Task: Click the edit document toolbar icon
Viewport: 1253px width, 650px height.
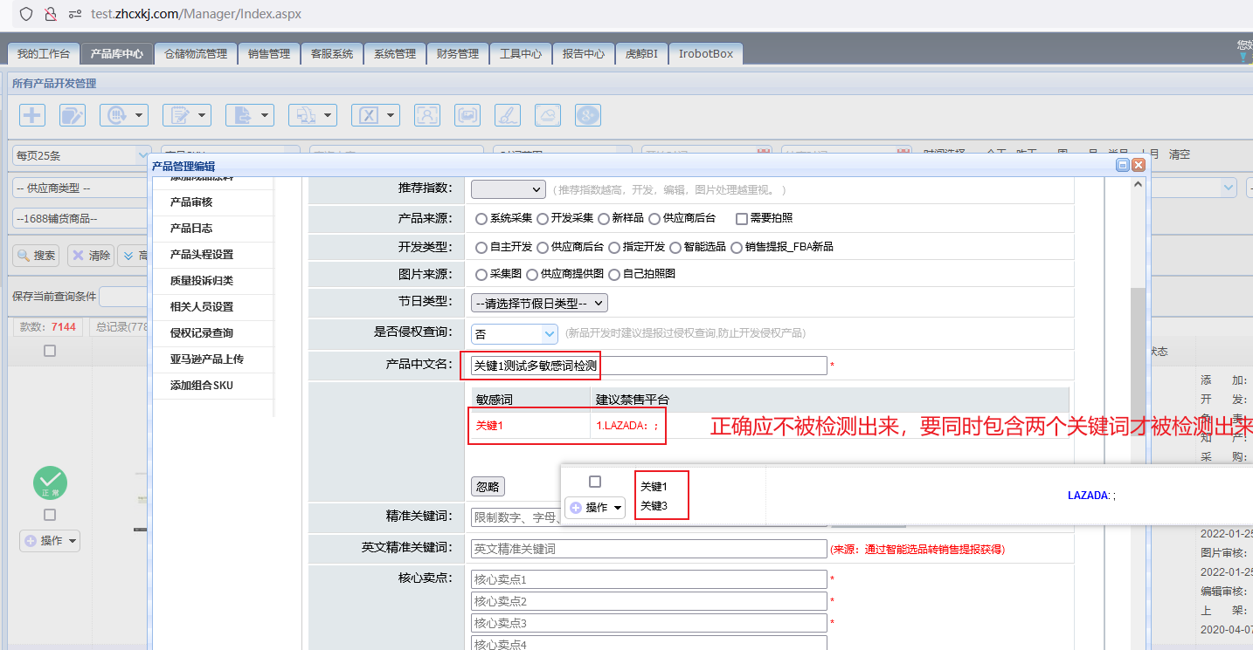Action: [x=73, y=115]
